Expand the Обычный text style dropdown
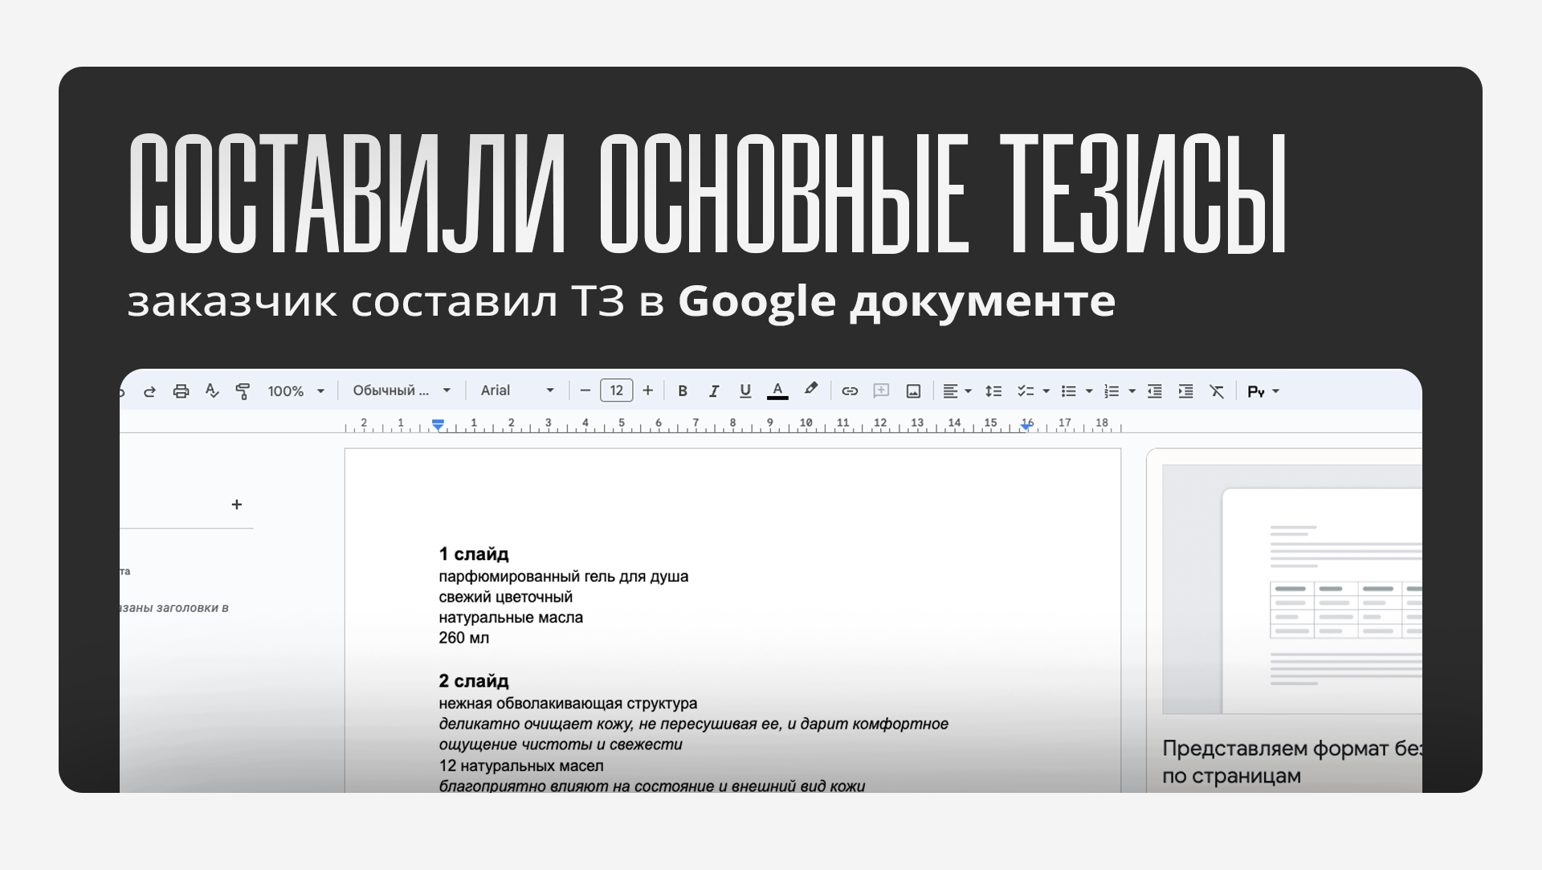1542x870 pixels. click(x=401, y=390)
